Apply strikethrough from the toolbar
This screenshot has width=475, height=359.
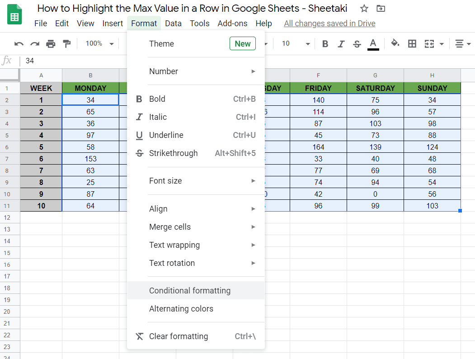(357, 43)
